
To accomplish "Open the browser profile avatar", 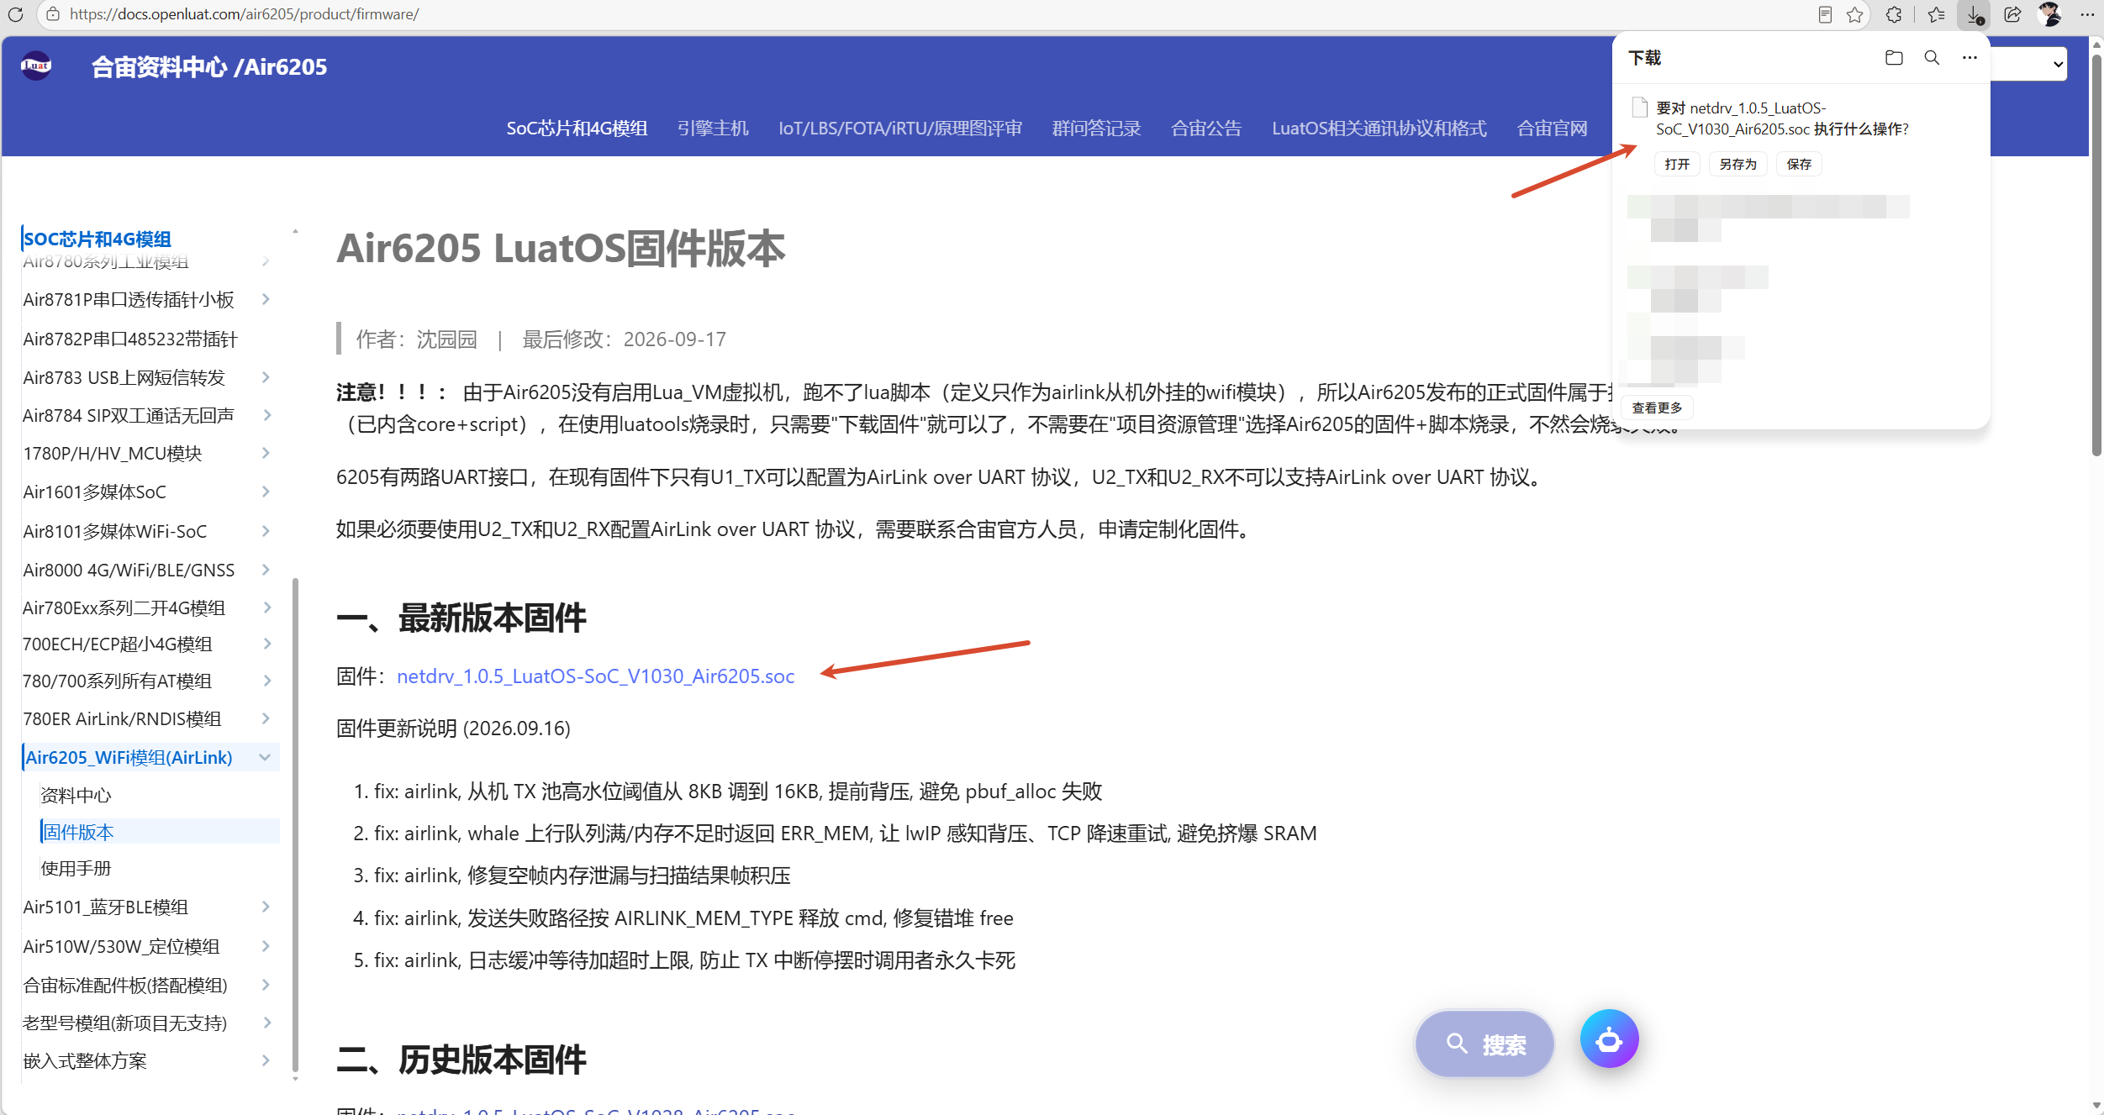I will (x=2050, y=14).
